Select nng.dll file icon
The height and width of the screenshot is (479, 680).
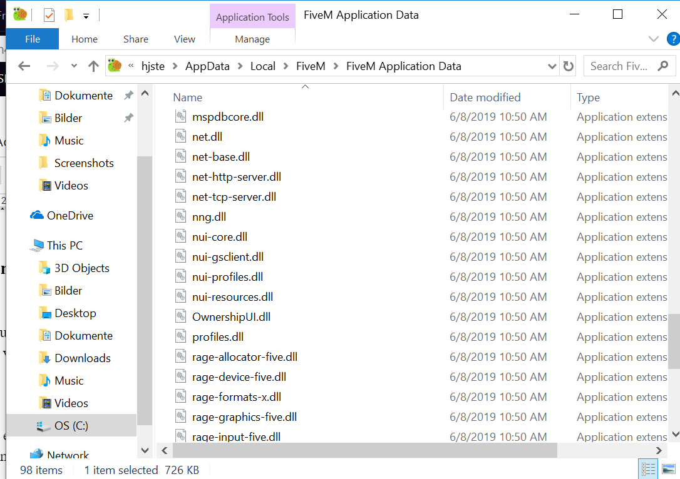tap(181, 216)
